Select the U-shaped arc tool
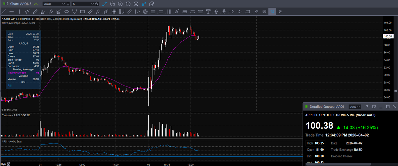The width and height of the screenshot is (398, 166). tap(74, 11)
